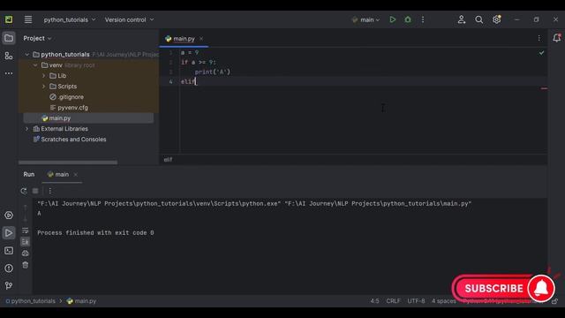Click python_tutorials breadcrumb in status bar
Image resolution: width=565 pixels, height=318 pixels.
click(x=30, y=301)
